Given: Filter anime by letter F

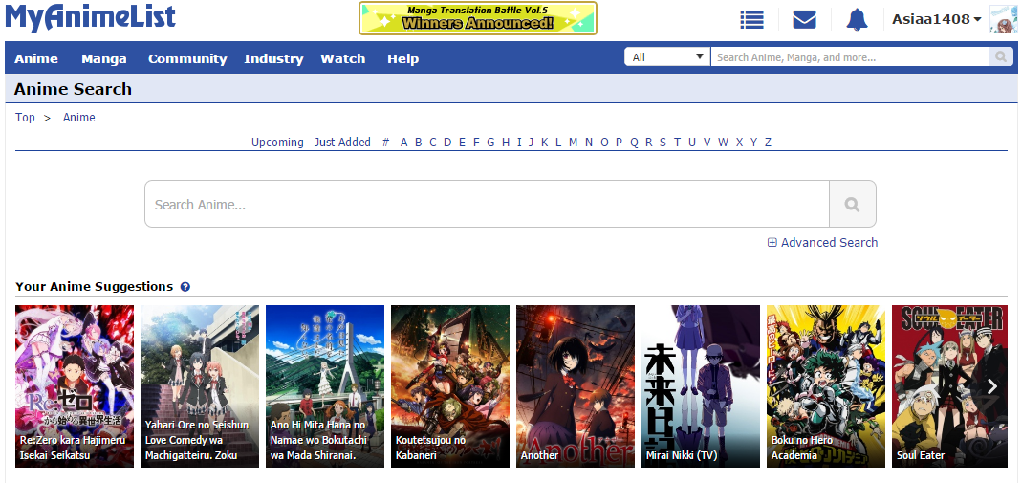Looking at the screenshot, I should pyautogui.click(x=476, y=143).
